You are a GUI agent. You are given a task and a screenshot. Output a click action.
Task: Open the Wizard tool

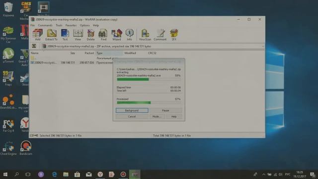116,35
